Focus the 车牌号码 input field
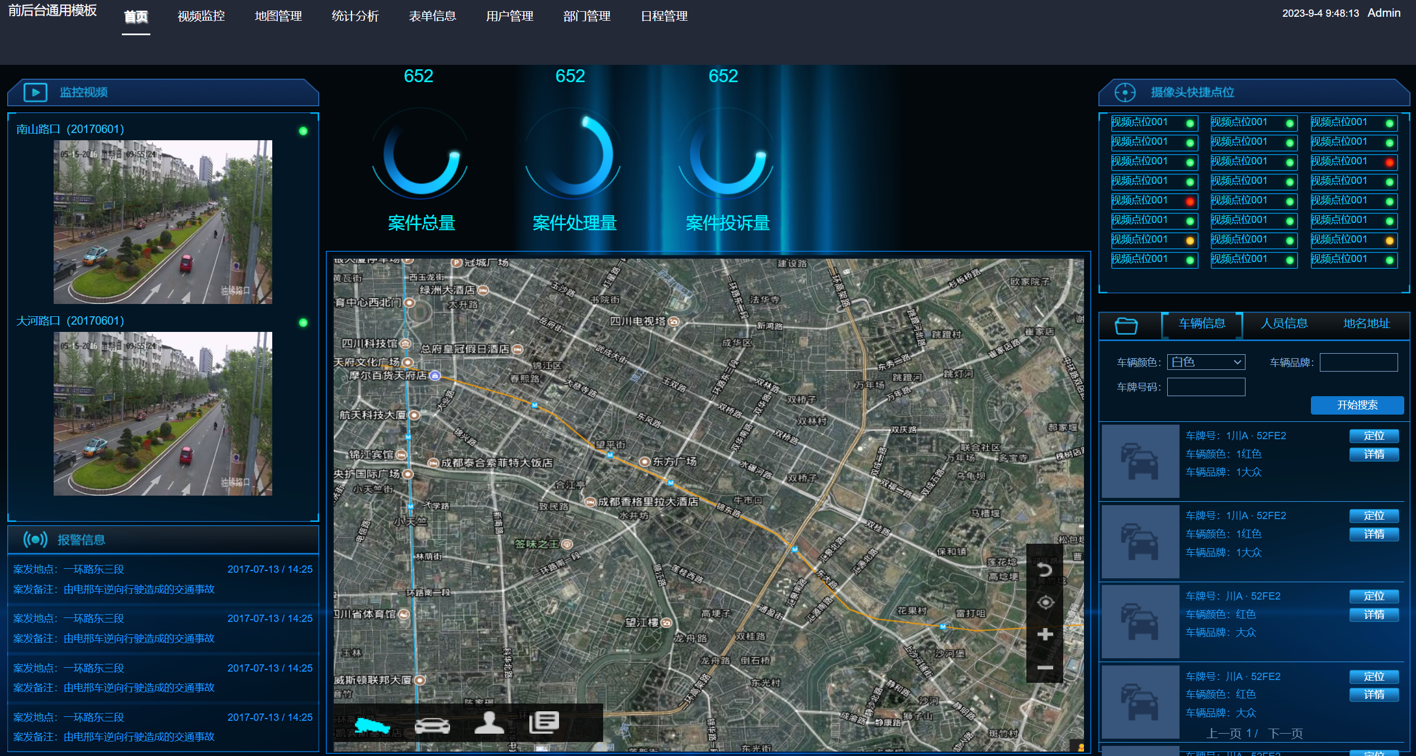This screenshot has width=1416, height=756. coord(1206,387)
